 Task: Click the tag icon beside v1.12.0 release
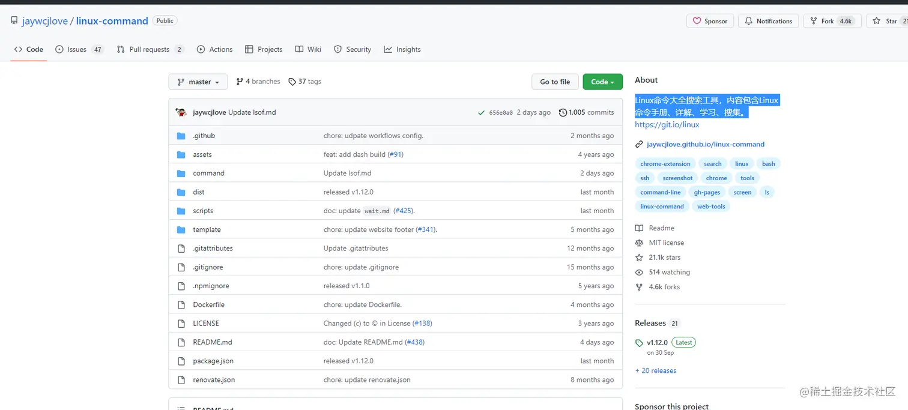(x=639, y=343)
